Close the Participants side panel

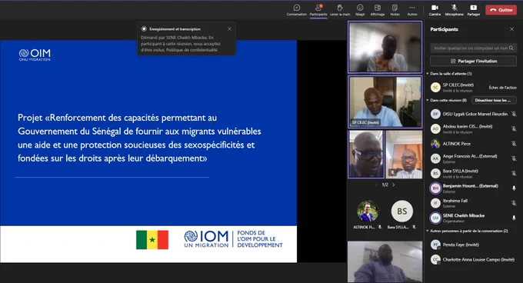tap(511, 29)
